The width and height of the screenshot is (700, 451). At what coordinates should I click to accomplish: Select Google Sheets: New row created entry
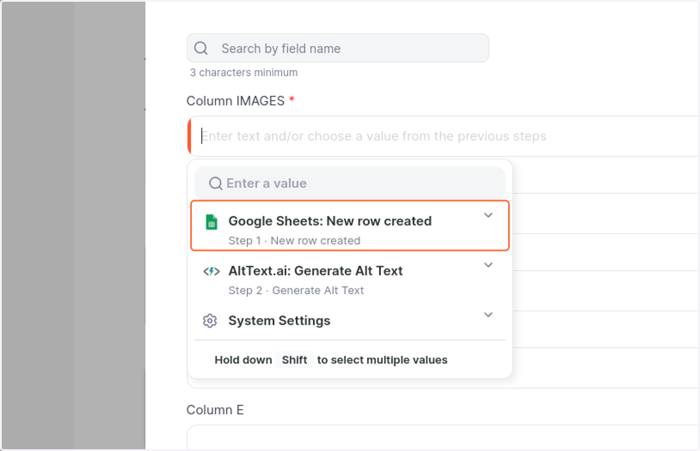point(350,225)
